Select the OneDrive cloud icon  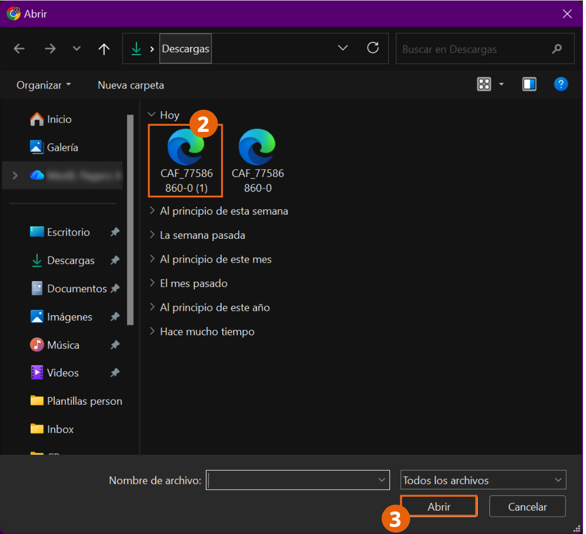click(x=37, y=175)
